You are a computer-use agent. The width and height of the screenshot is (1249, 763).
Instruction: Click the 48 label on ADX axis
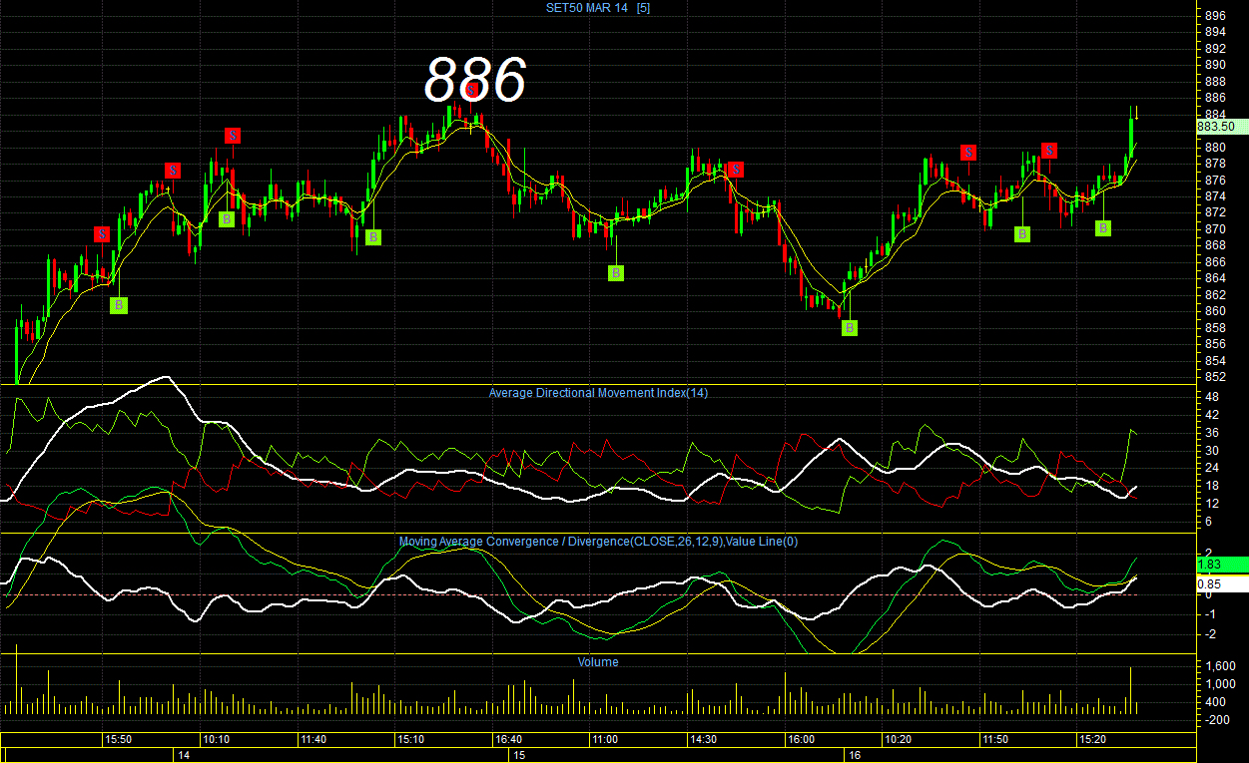pos(1211,397)
